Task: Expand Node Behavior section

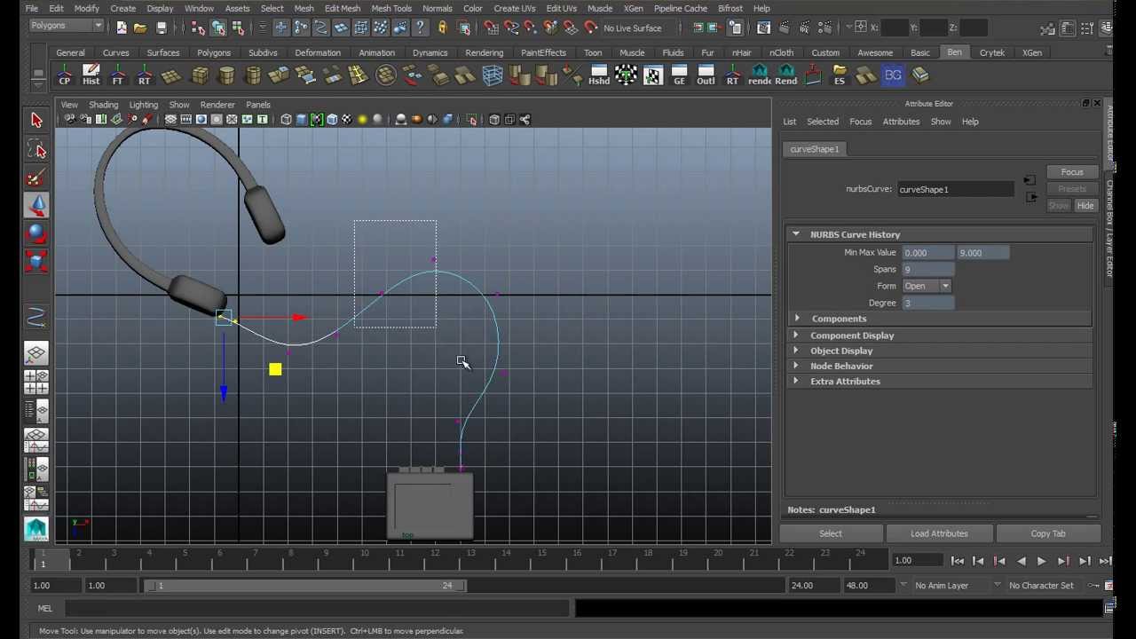Action: pos(796,366)
